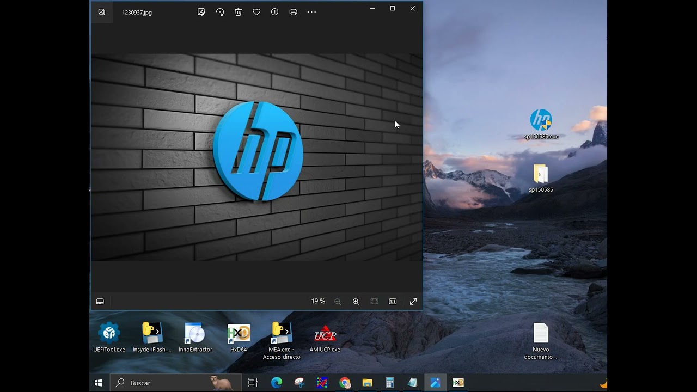Select the InnoExtractor desktop shortcut

pyautogui.click(x=195, y=338)
